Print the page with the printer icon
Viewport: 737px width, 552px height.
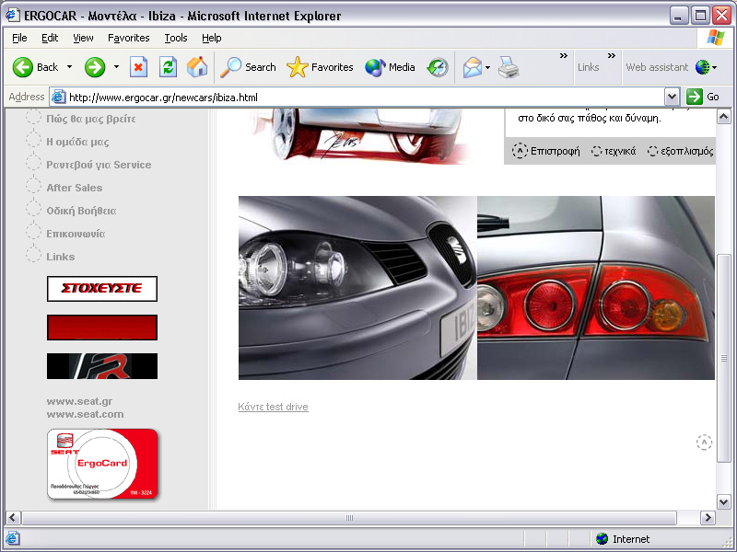[x=509, y=67]
